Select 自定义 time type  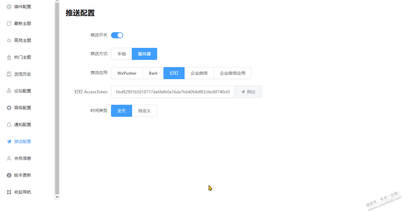point(144,111)
